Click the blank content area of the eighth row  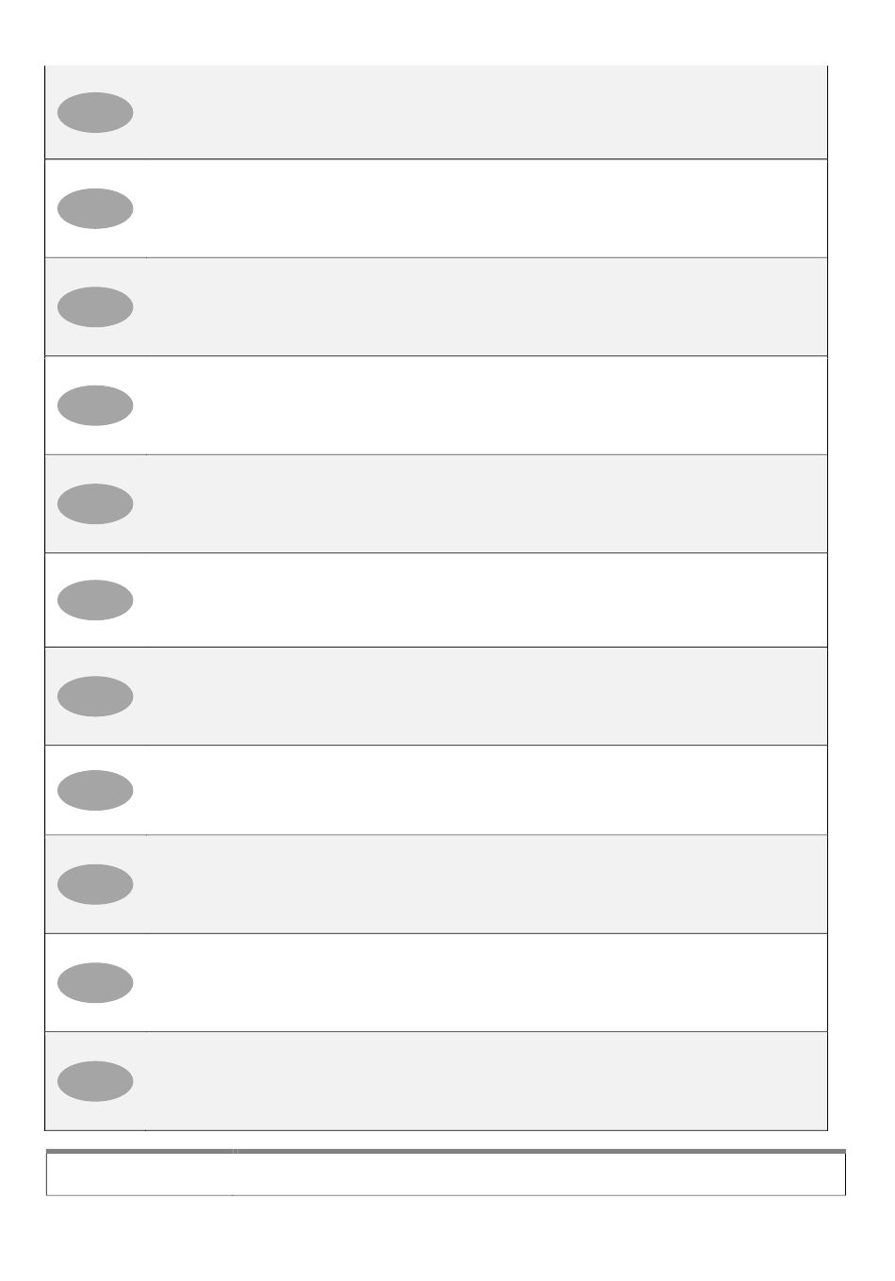(x=486, y=790)
